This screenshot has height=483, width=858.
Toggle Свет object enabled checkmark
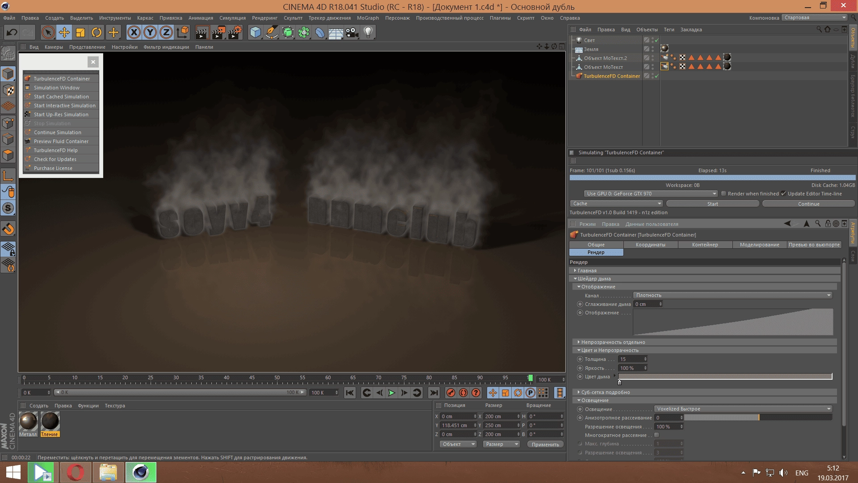pos(656,40)
